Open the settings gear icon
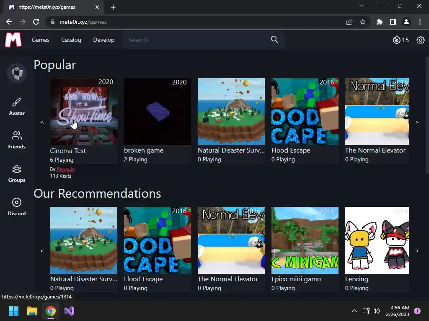429x321 pixels. pyautogui.click(x=421, y=40)
